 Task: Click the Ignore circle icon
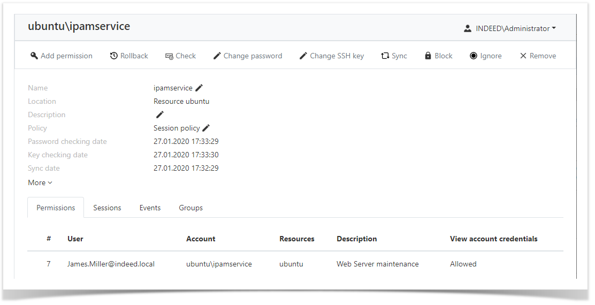pyautogui.click(x=474, y=56)
